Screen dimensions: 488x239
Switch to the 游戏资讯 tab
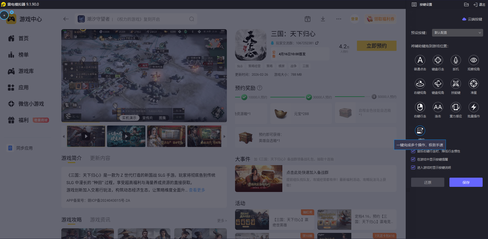pyautogui.click(x=100, y=220)
